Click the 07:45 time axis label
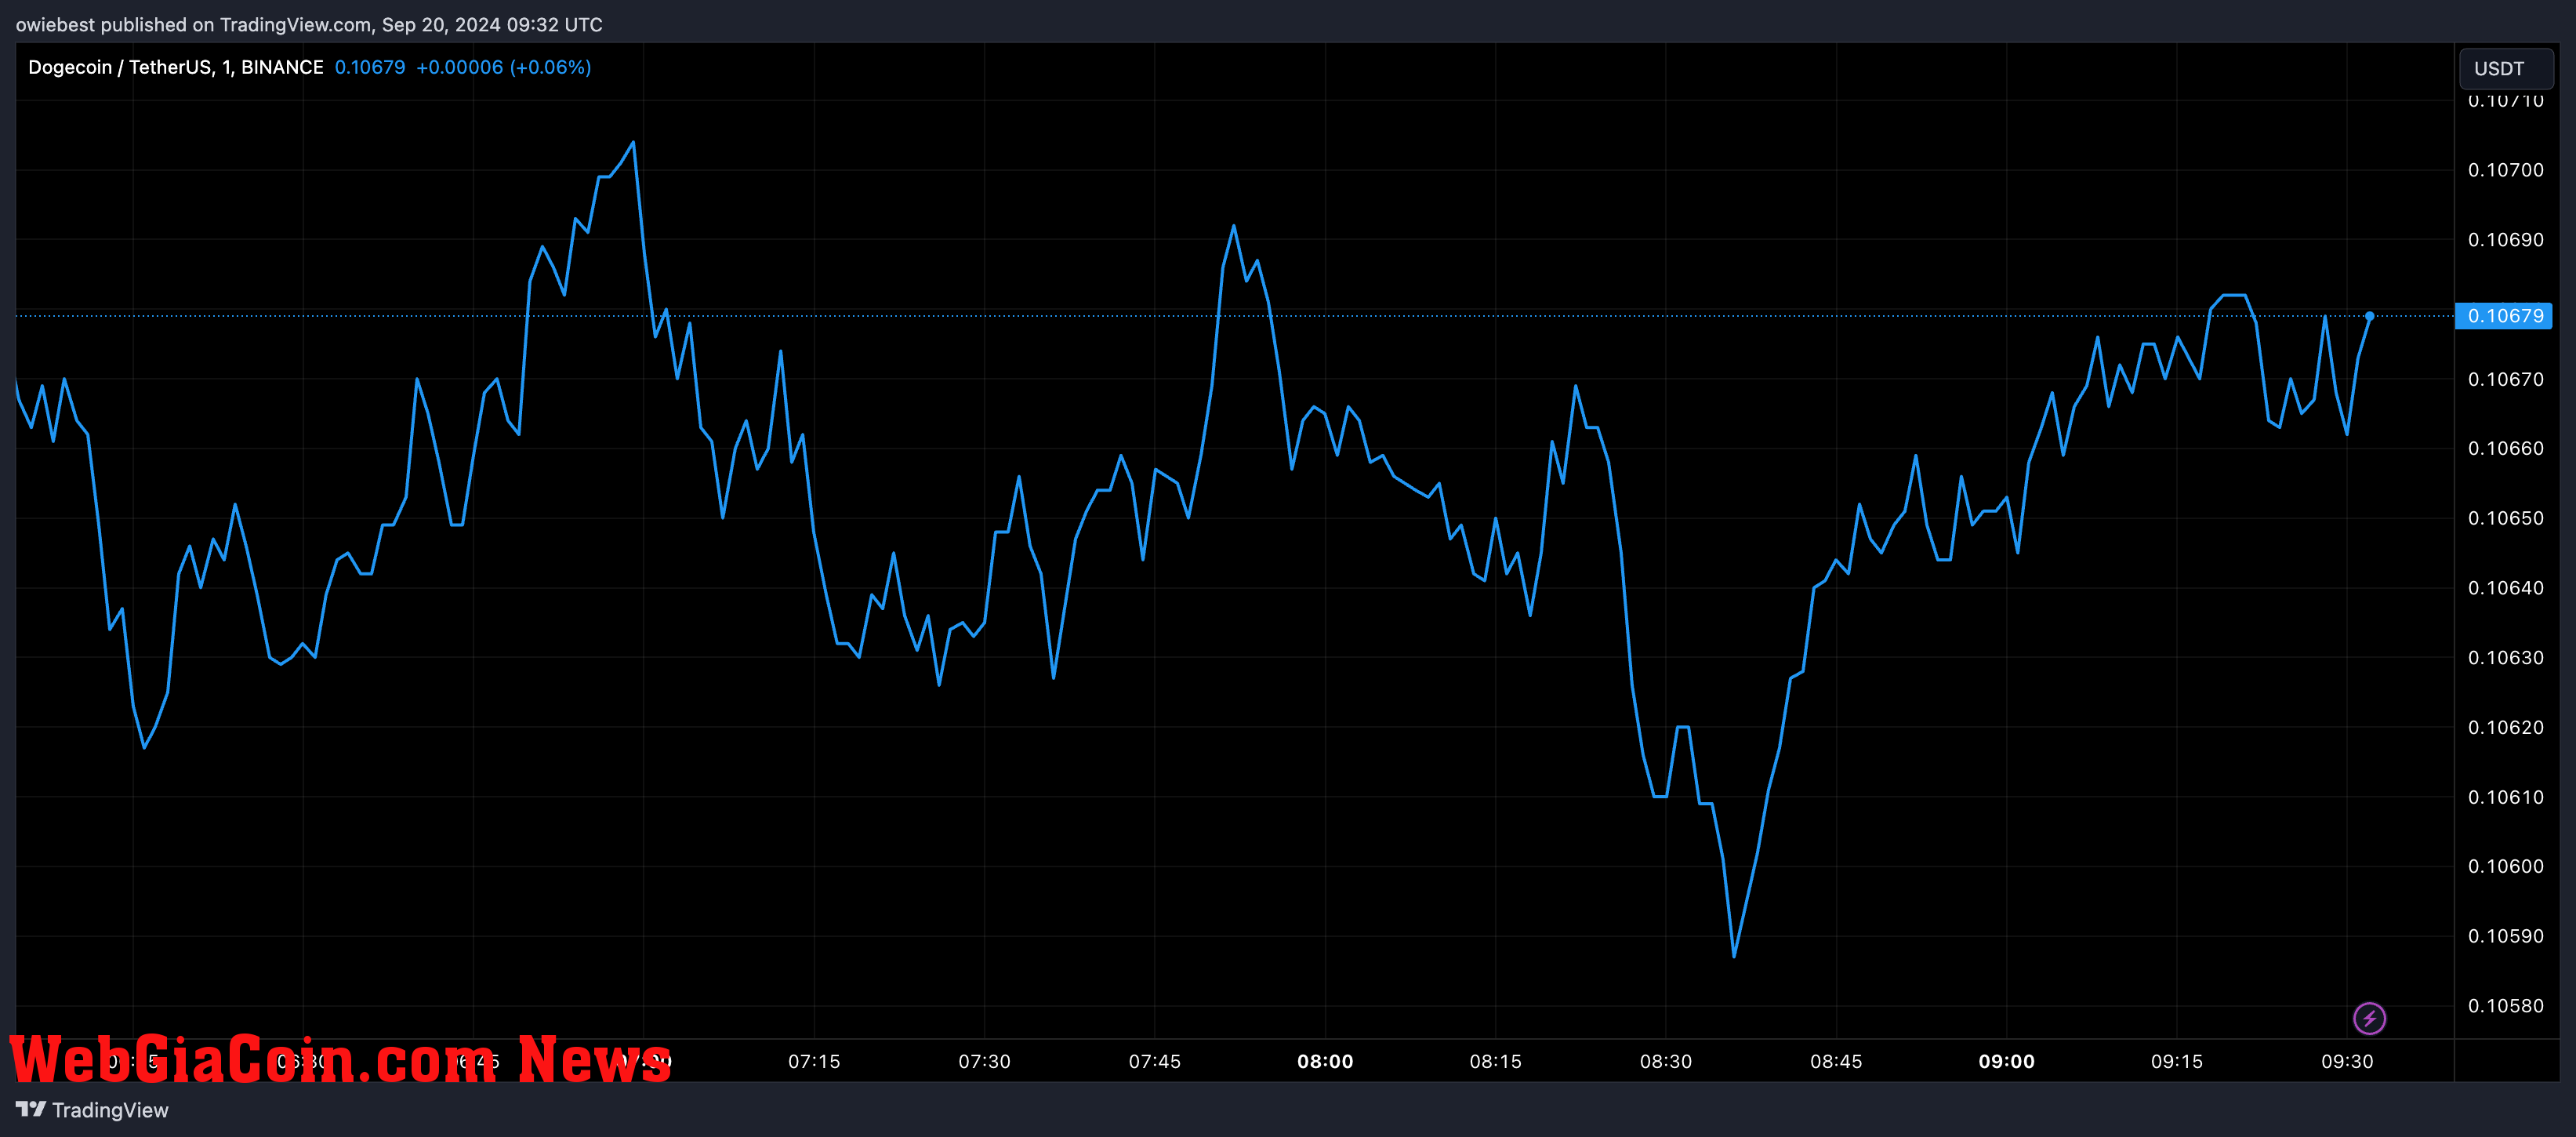Viewport: 2576px width, 1137px height. [x=1155, y=1061]
